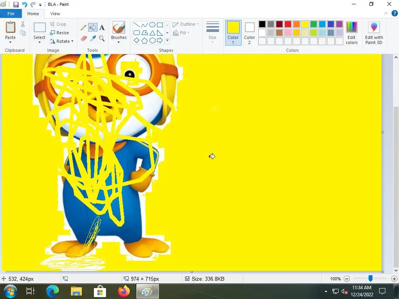Image resolution: width=399 pixels, height=299 pixels.
Task: Pick the black color swatch
Action: point(262,24)
